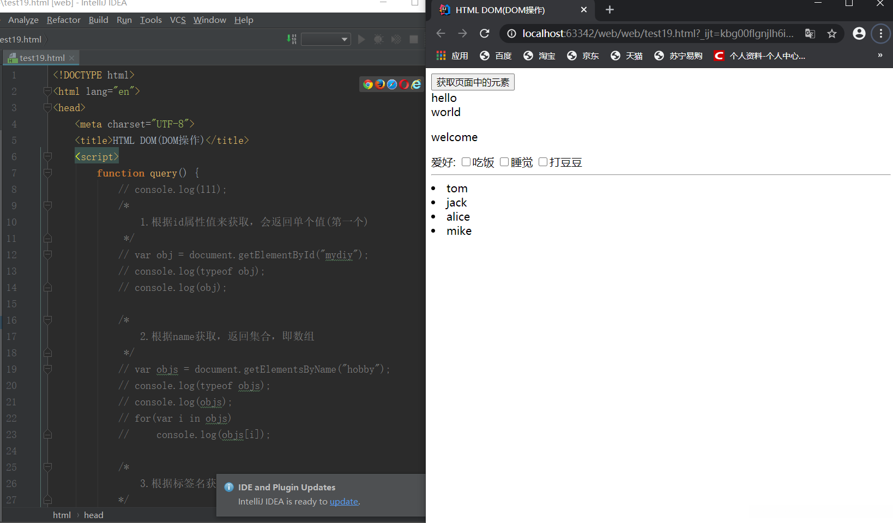
Task: Open the VCS menu
Action: (178, 20)
